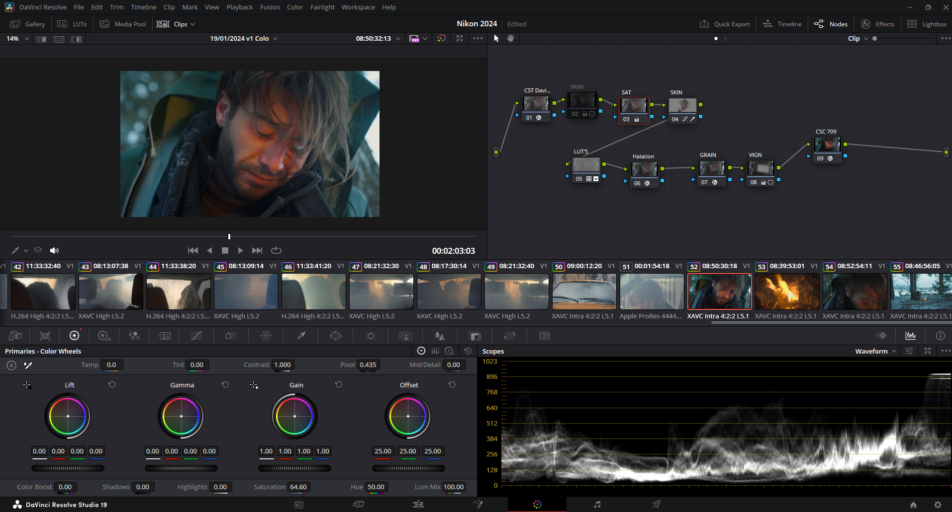Expand the Waveform scope type dropdown
This screenshot has width=952, height=512.
pos(875,351)
